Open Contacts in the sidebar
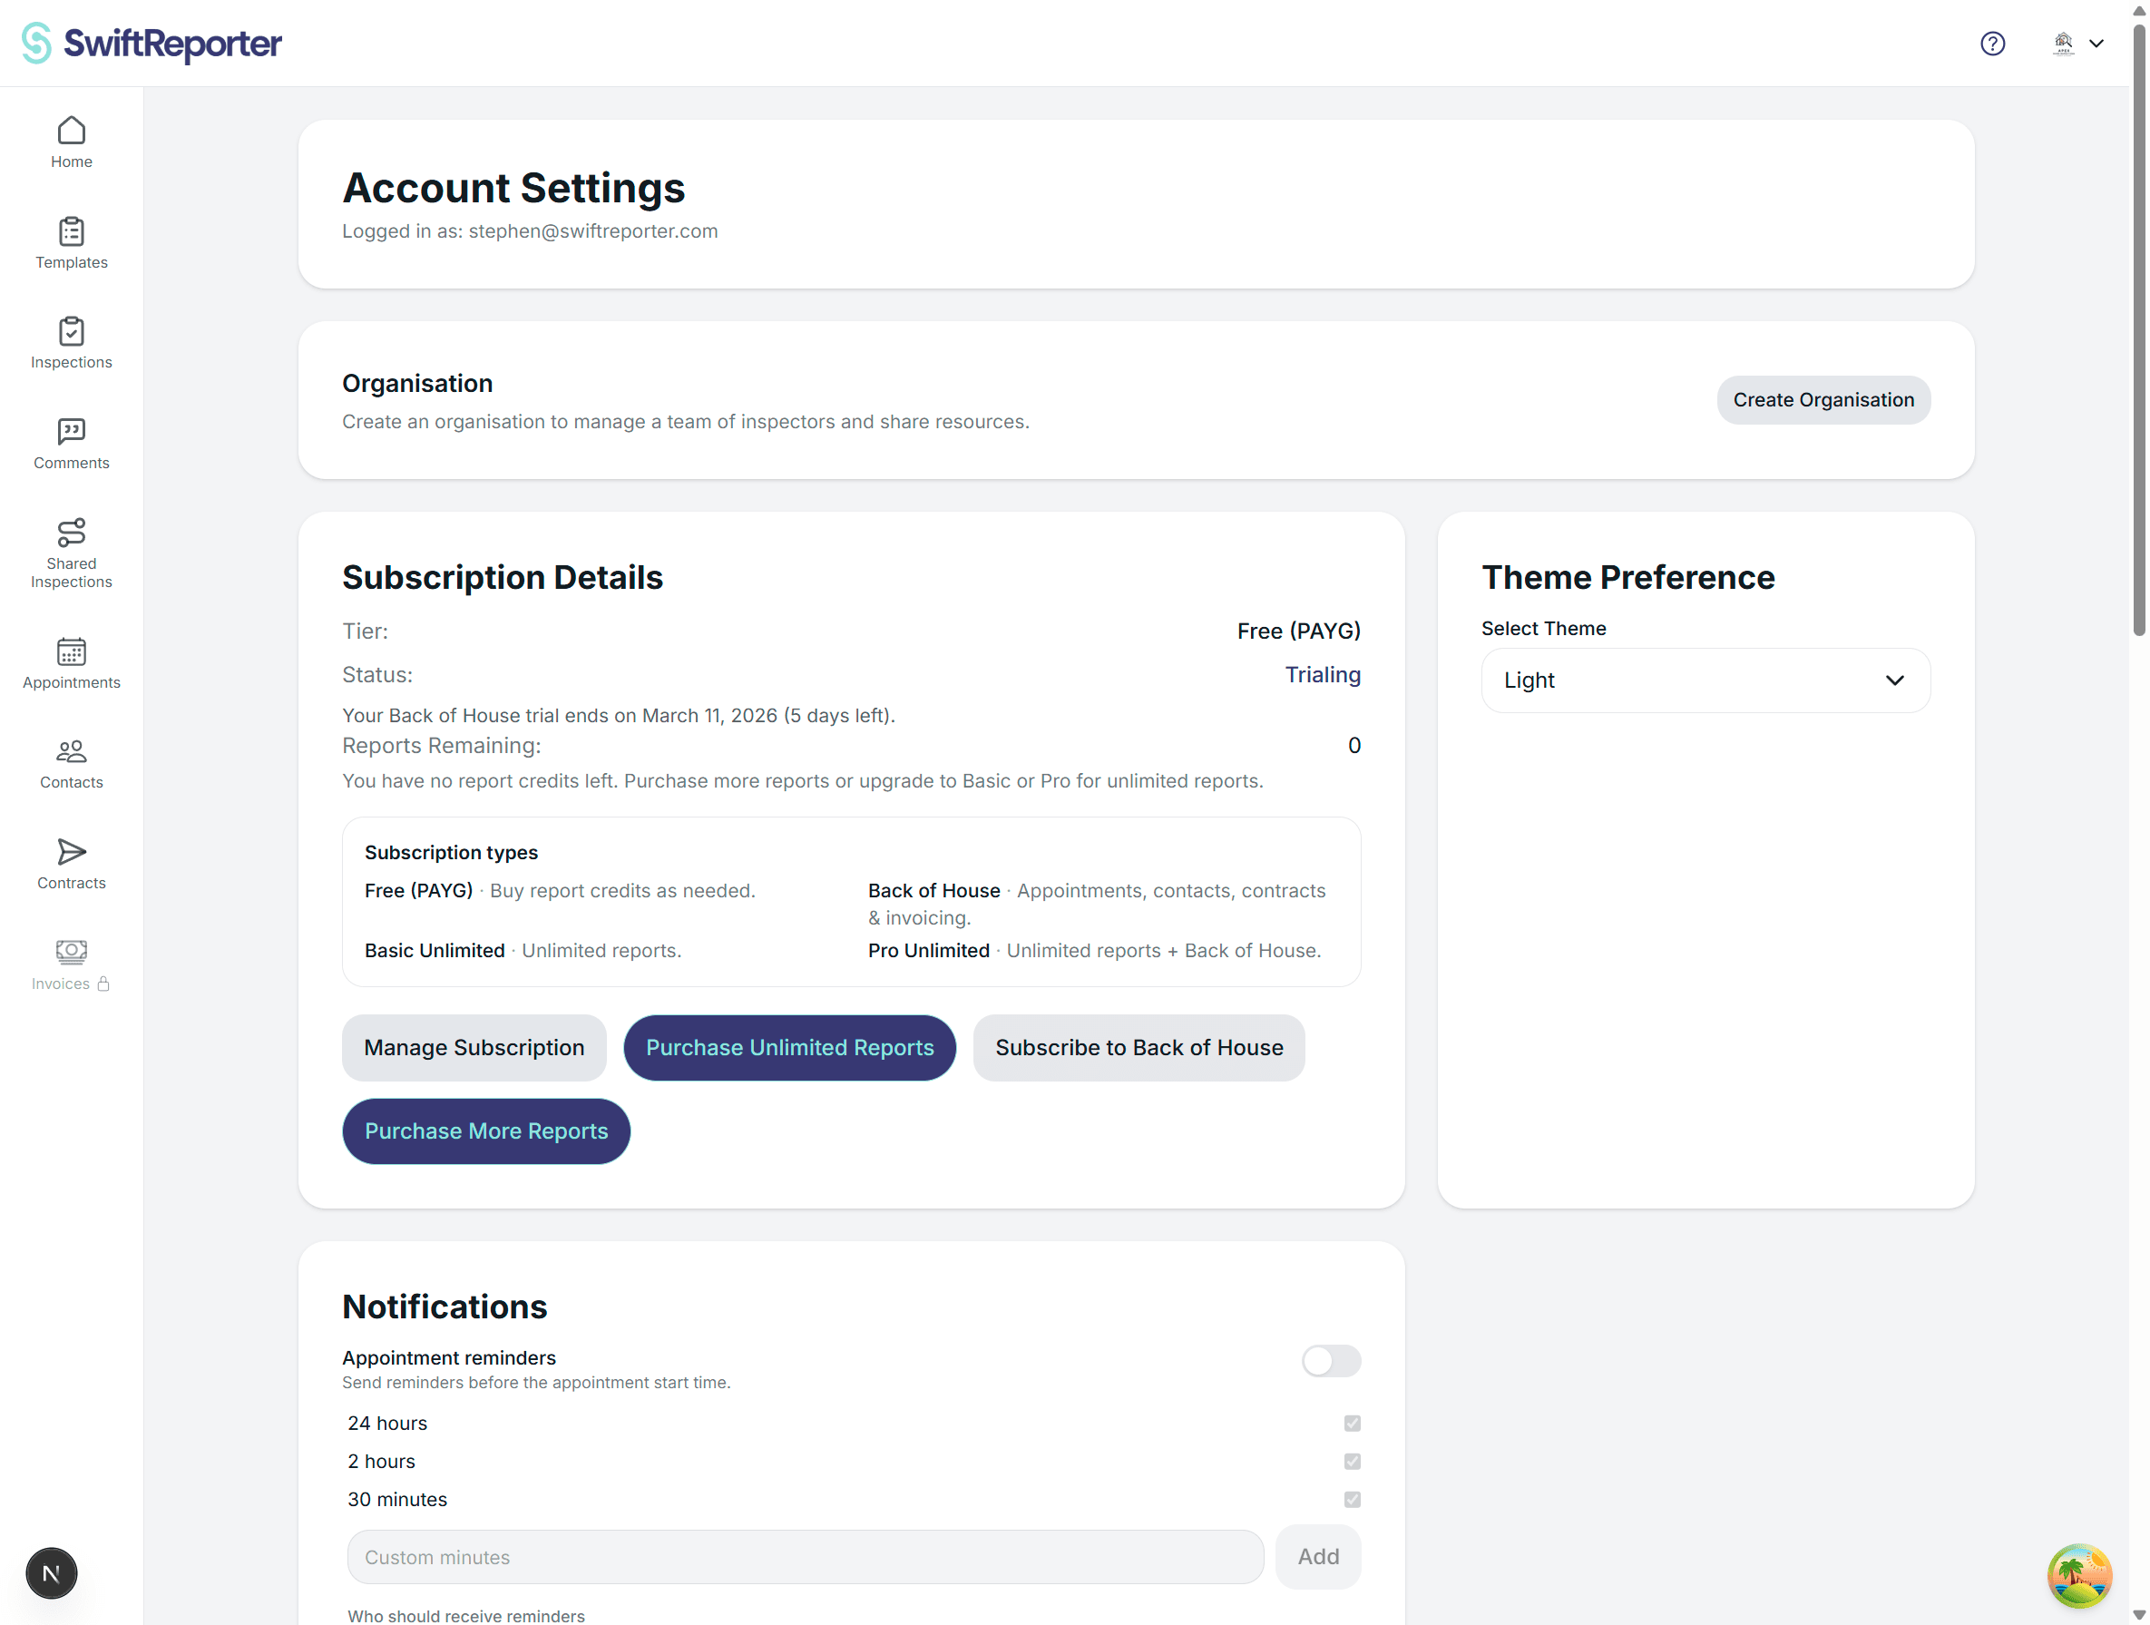Viewport: 2150px width, 1625px height. (x=71, y=764)
